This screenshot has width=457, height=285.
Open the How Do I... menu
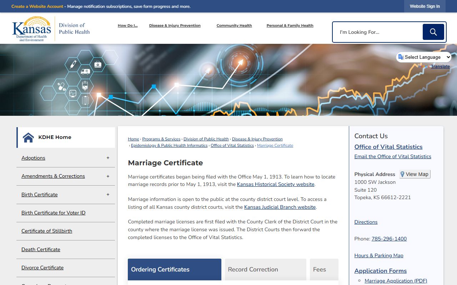[128, 26]
